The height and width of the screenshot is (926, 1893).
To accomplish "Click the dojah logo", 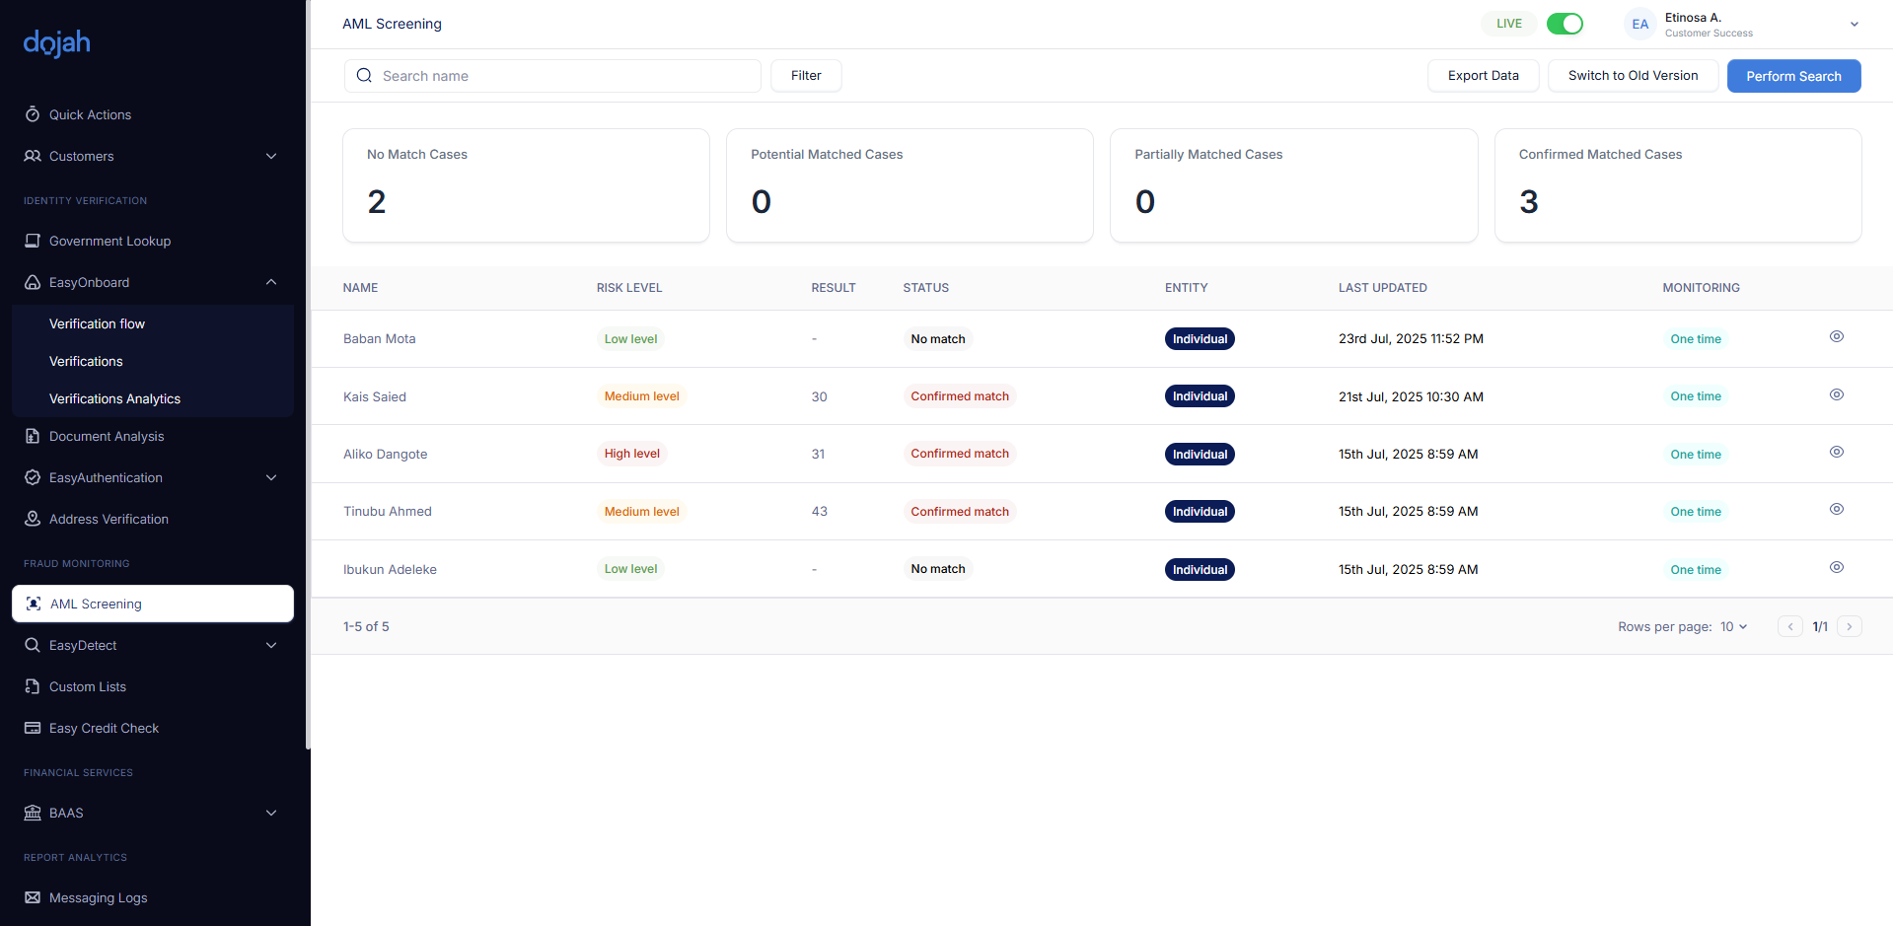I will pos(57,42).
